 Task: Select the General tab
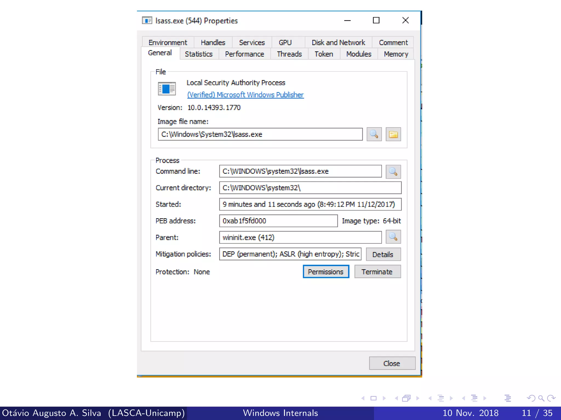160,53
